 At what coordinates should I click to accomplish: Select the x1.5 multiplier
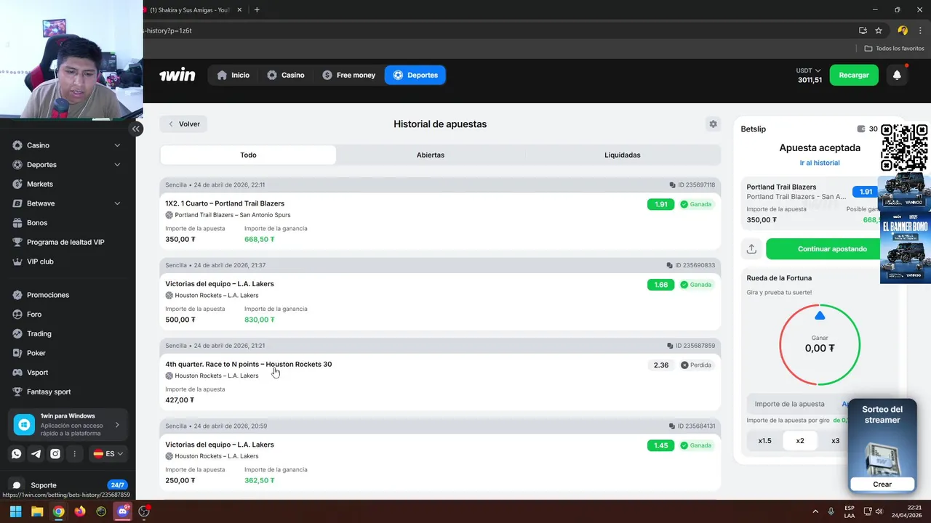point(764,441)
